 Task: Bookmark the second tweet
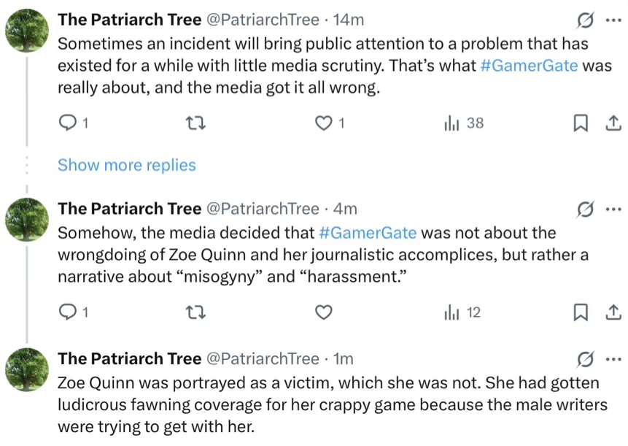pyautogui.click(x=581, y=312)
